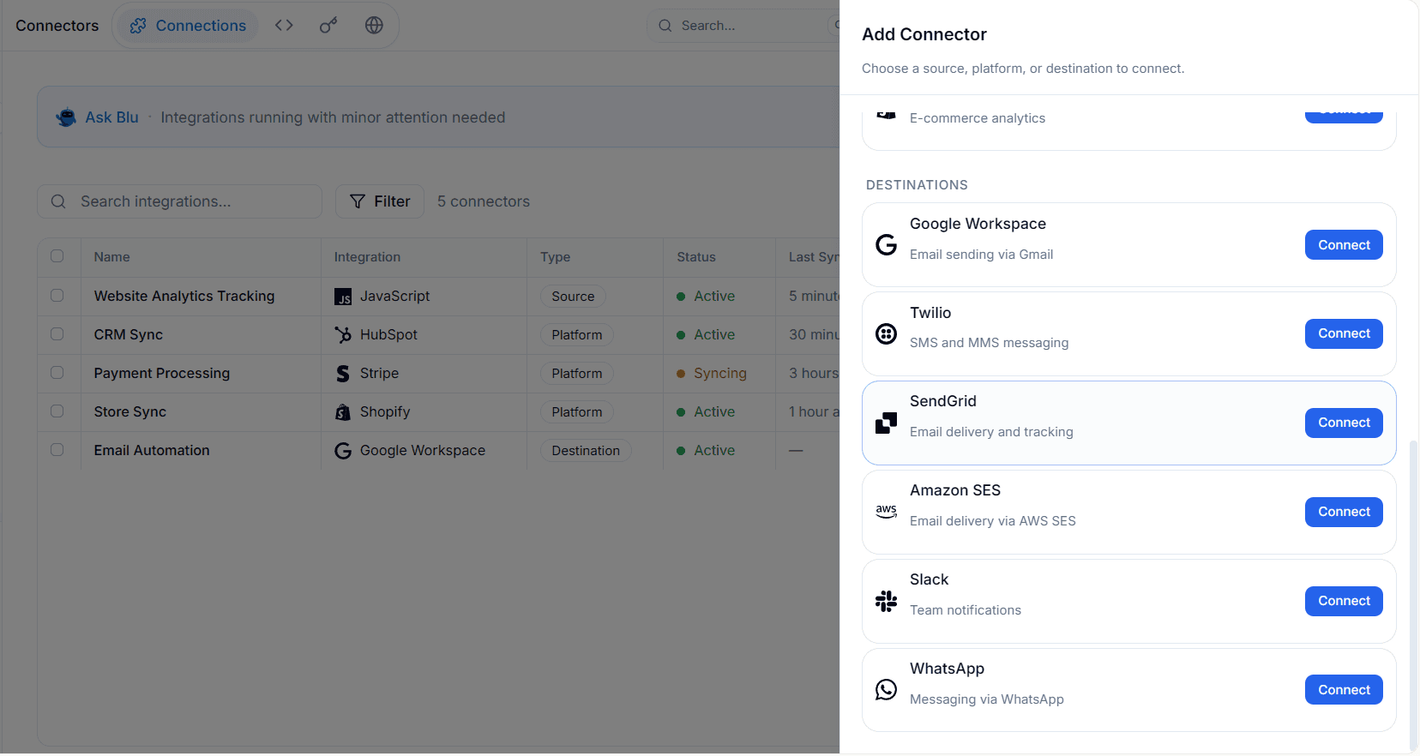1420x756 pixels.
Task: Select the SendGrid card title
Action: tap(943, 401)
